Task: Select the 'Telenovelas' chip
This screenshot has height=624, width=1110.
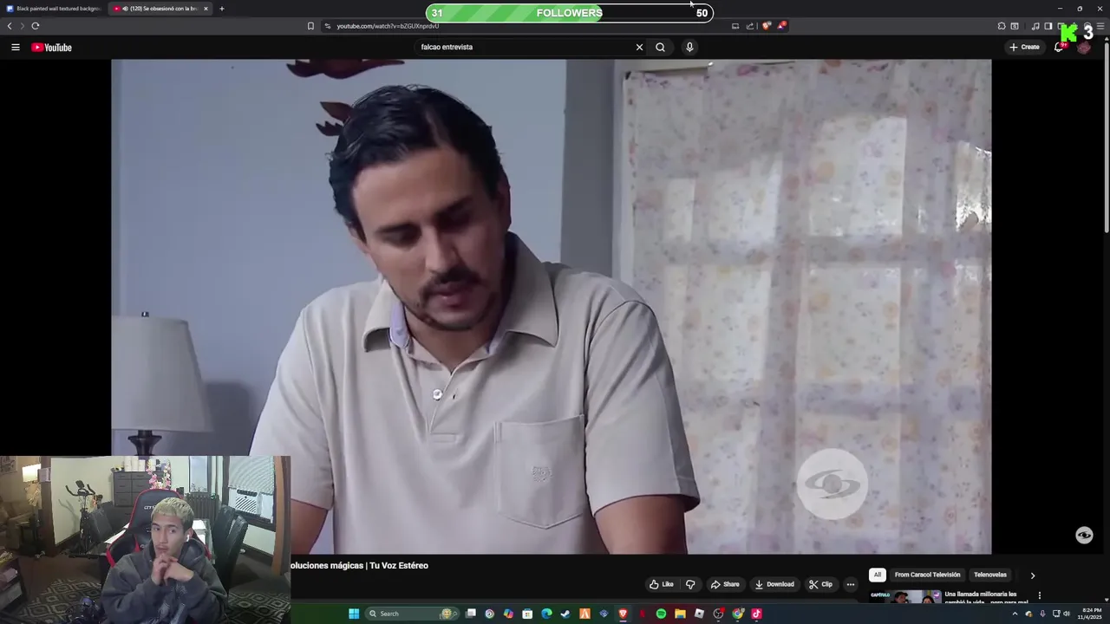Action: tap(989, 575)
